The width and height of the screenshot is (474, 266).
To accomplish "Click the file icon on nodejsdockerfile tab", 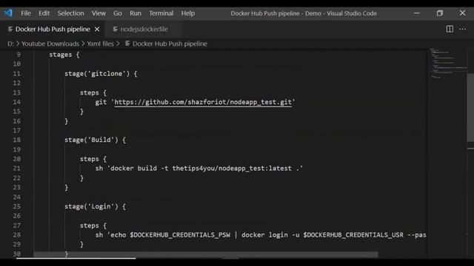I will coord(116,30).
